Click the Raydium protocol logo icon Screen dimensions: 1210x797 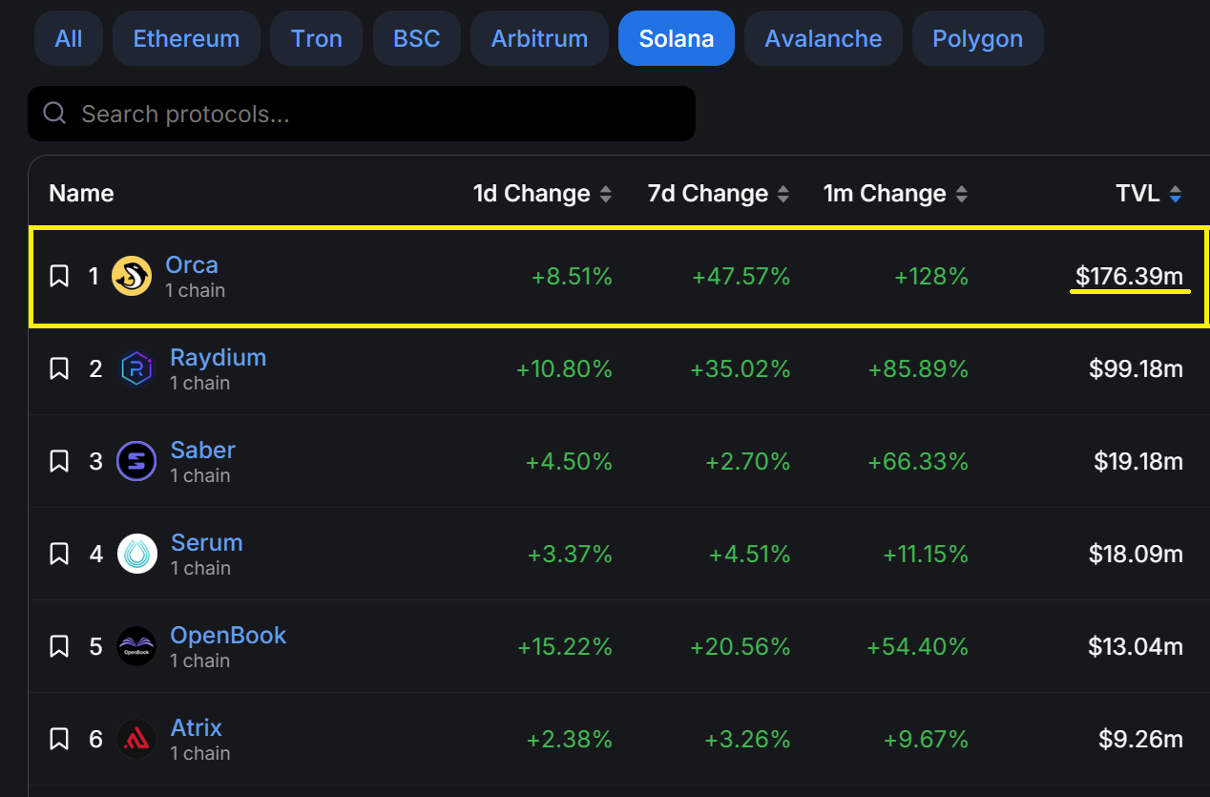coord(136,369)
